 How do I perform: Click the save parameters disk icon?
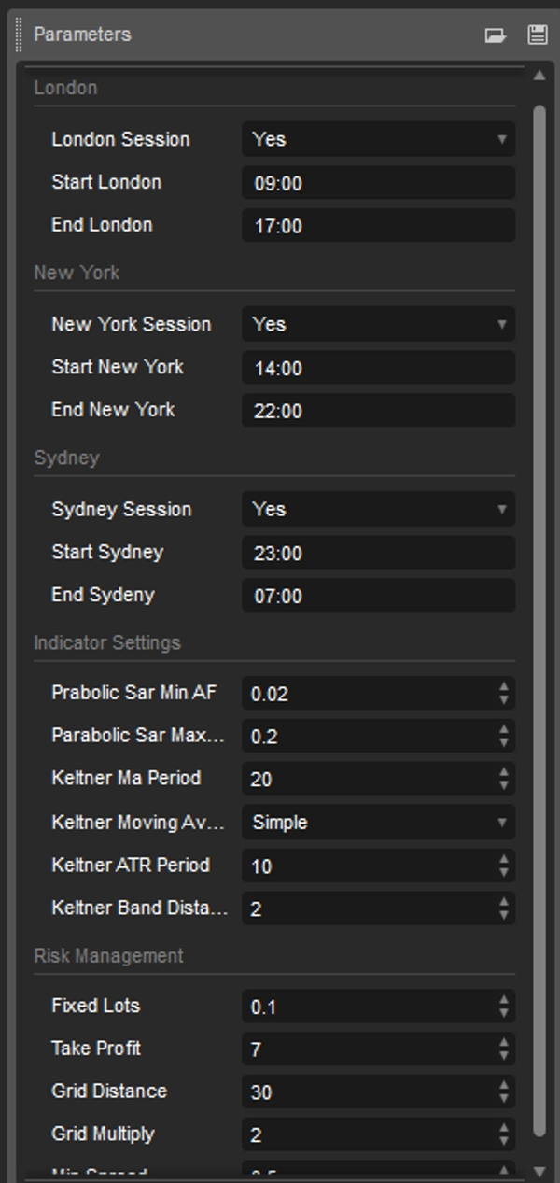[x=538, y=35]
